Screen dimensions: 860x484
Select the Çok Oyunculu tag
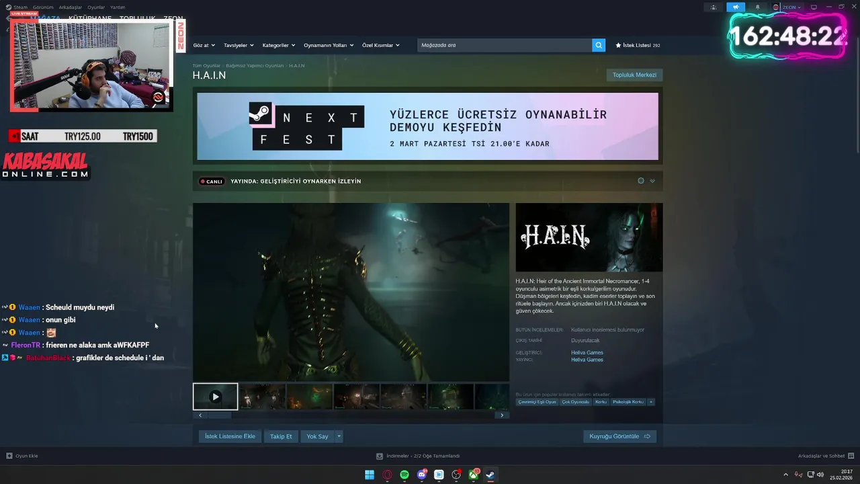point(575,402)
